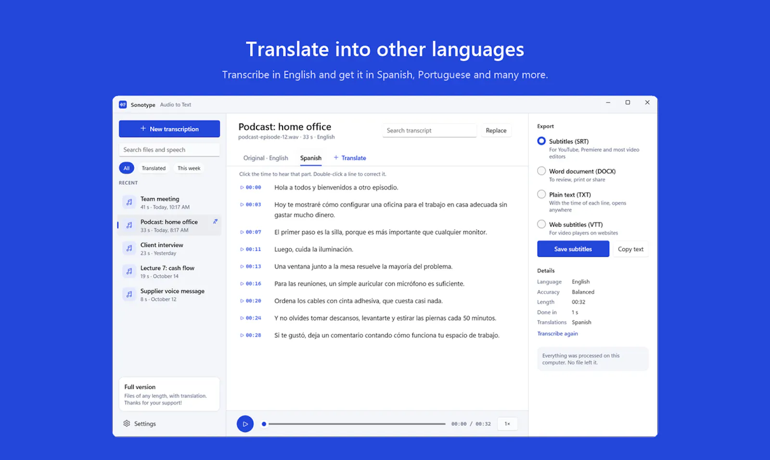Click Copy text
The width and height of the screenshot is (770, 460).
pyautogui.click(x=630, y=249)
